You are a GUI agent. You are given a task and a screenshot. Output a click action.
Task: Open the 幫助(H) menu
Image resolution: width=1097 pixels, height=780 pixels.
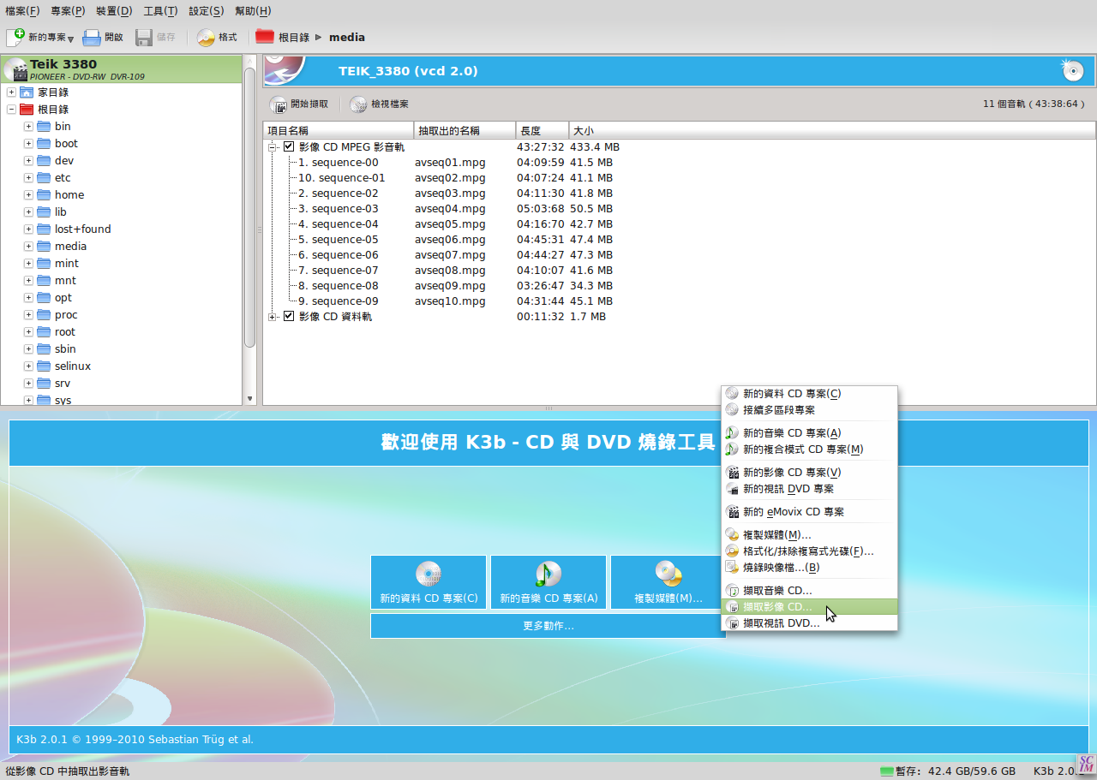pos(253,11)
